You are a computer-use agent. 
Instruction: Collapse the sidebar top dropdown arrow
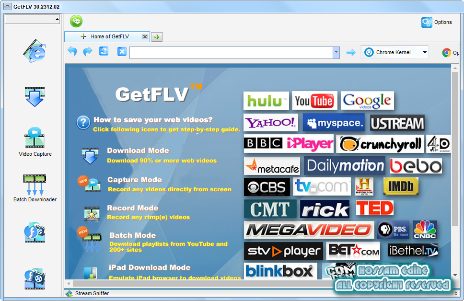[57, 20]
